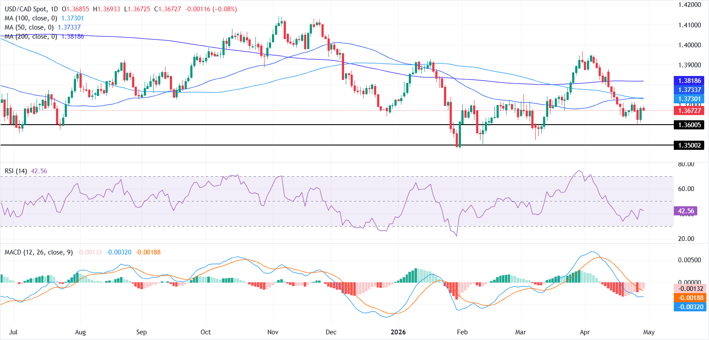
Task: Select the MA (200, close, 0) indicator legend
Action: [31, 36]
